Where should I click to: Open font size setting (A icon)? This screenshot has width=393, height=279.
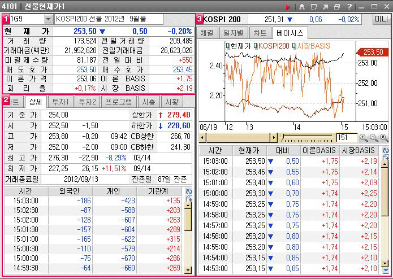pos(302,7)
